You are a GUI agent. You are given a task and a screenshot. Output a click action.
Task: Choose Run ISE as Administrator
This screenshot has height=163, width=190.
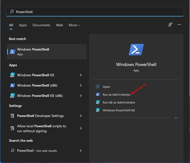point(119,102)
